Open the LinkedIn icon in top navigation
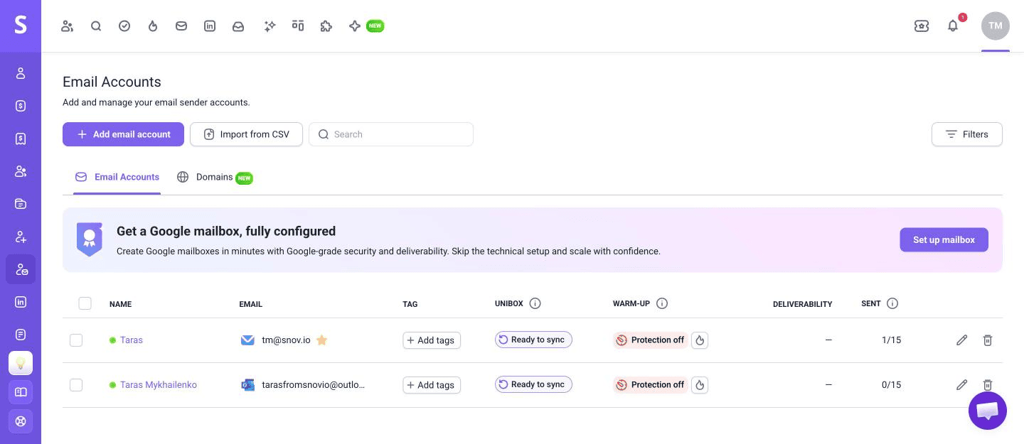Screen dimensions: 1024x444 210,26
